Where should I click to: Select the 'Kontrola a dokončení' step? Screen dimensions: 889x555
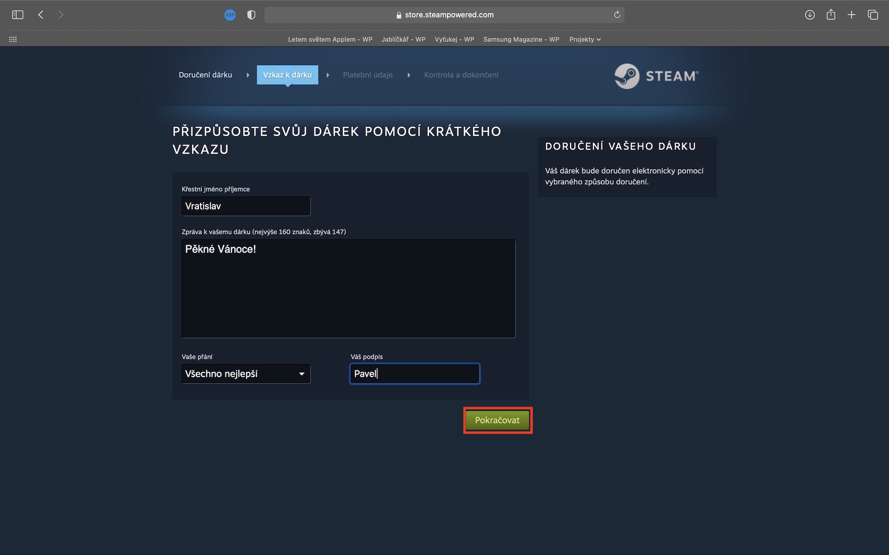point(461,75)
